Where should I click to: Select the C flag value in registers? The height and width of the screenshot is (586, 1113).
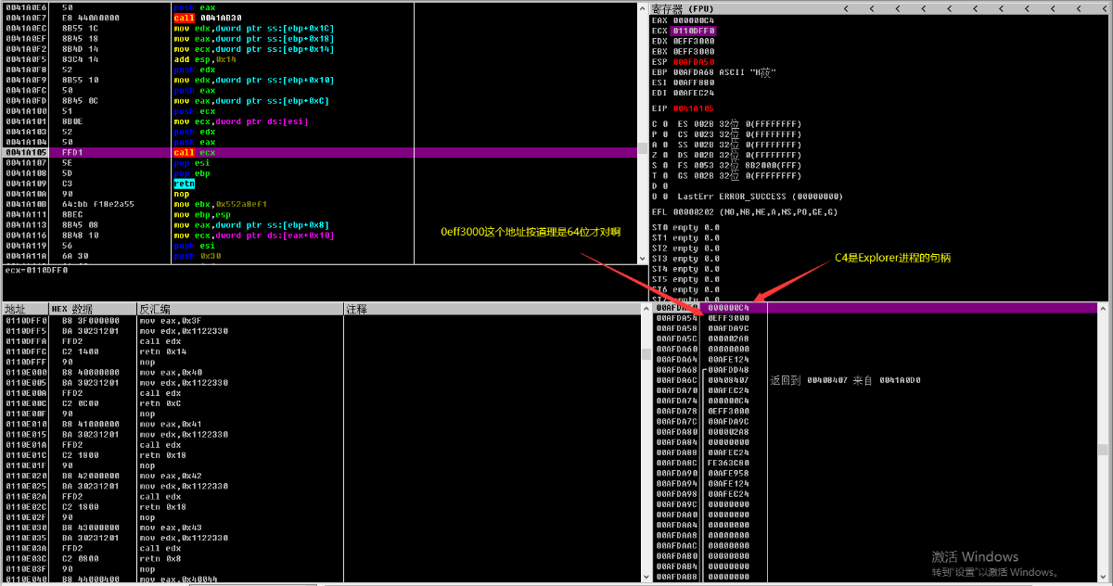point(665,123)
